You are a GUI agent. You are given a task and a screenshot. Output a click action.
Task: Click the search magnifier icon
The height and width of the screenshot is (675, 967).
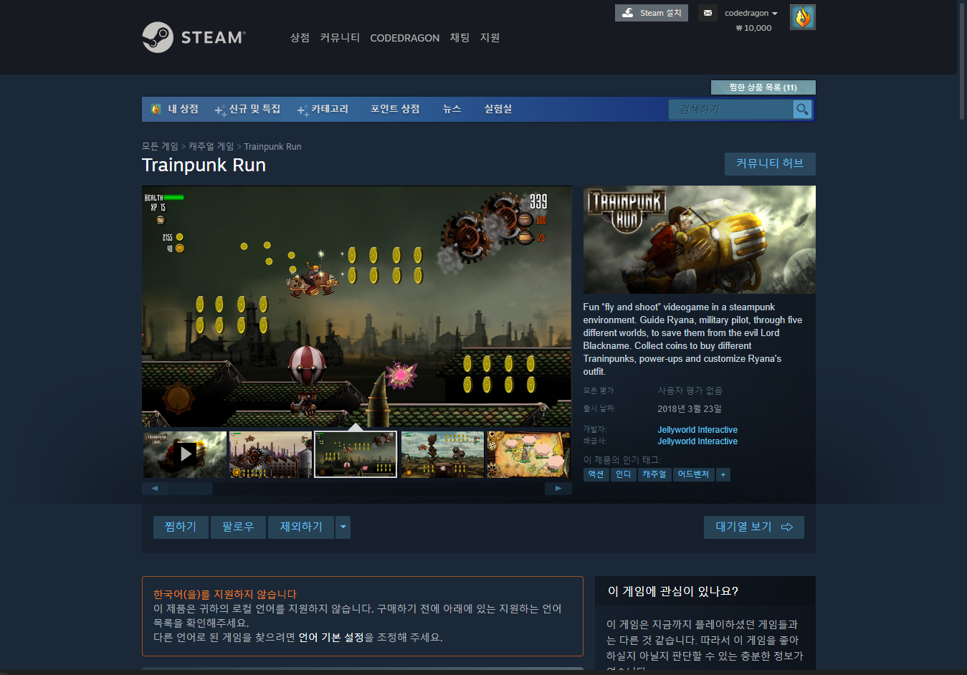(802, 109)
